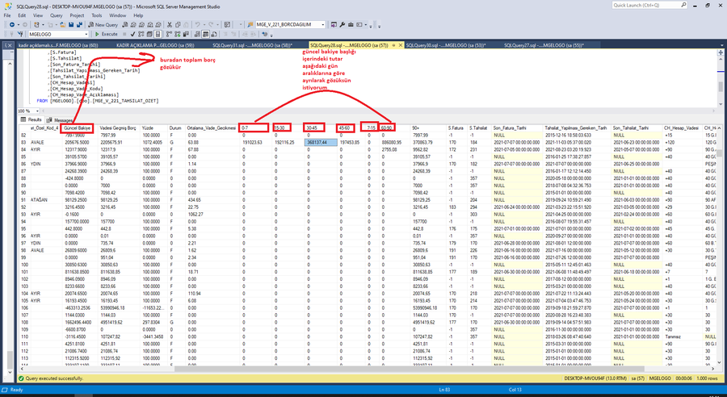Toggle Include Actual Execution Plan icon
The image size is (727, 397).
169,34
